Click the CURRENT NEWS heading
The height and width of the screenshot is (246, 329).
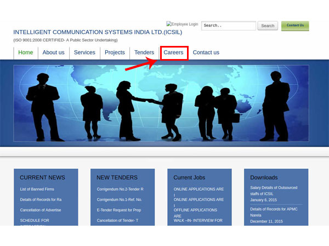pos(42,178)
